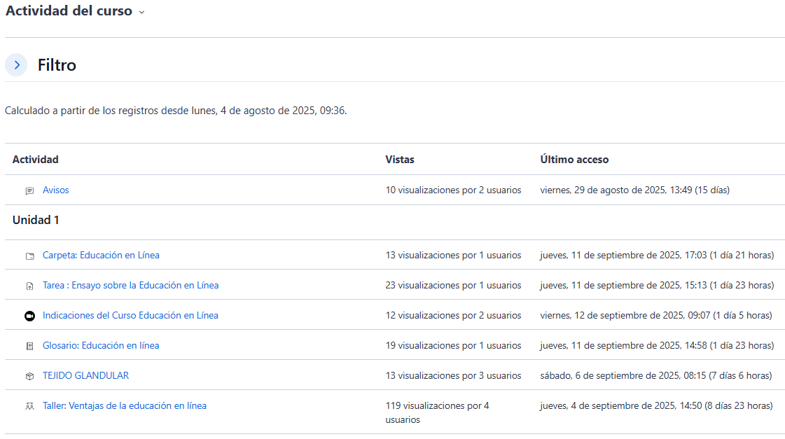Screen dimensions: 785x439
Task: Click the Tarea assignment icon
Action: [x=29, y=286]
